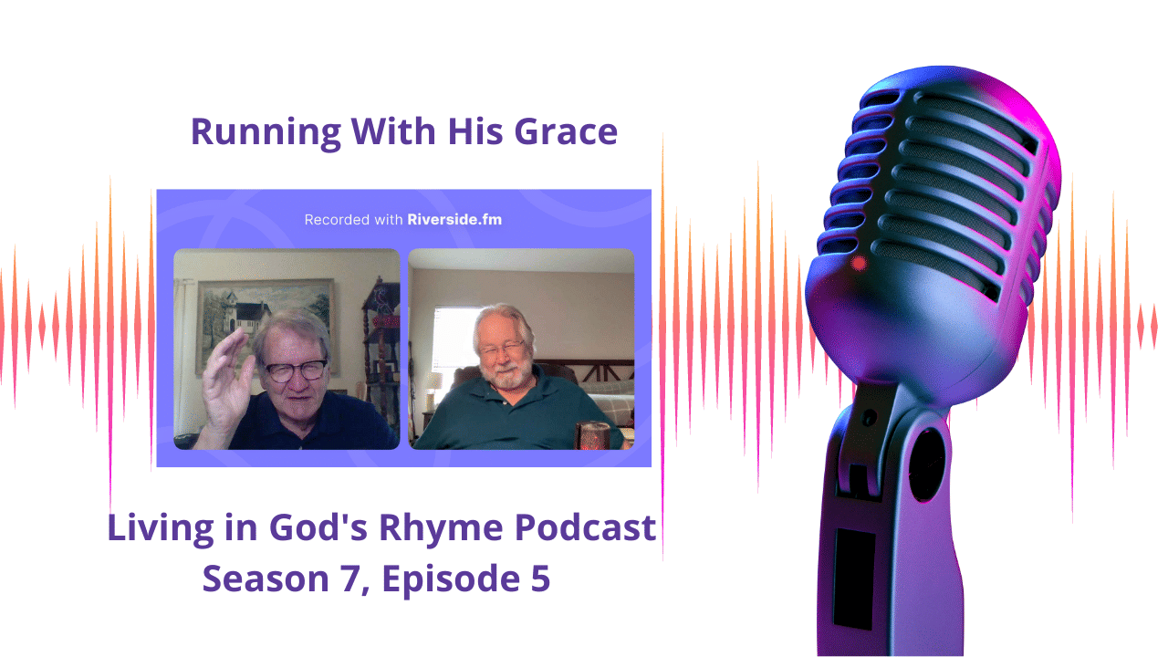Click the dark mug in right video
The width and height of the screenshot is (1168, 657).
coord(595,435)
